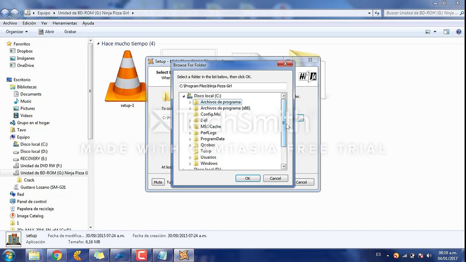The width and height of the screenshot is (466, 262).
Task: Open Panel de control in the sidebar
Action: pos(31,202)
